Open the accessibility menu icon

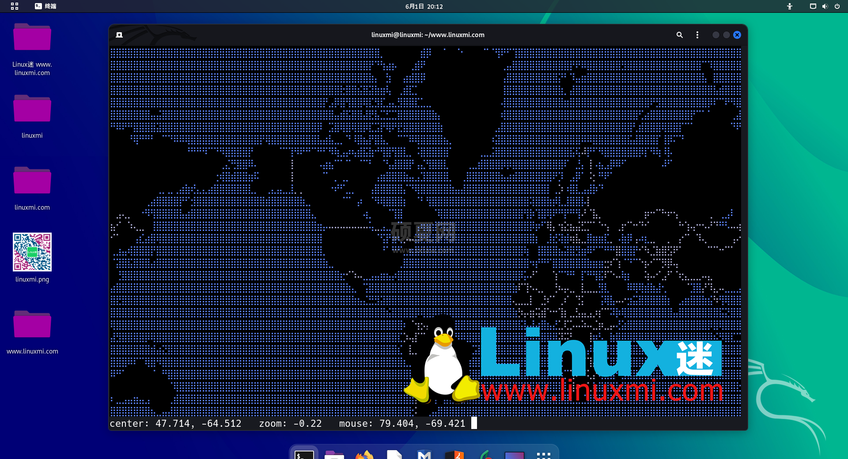coord(790,6)
